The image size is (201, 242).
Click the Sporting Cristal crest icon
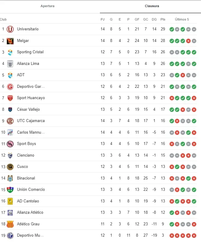[10, 52]
